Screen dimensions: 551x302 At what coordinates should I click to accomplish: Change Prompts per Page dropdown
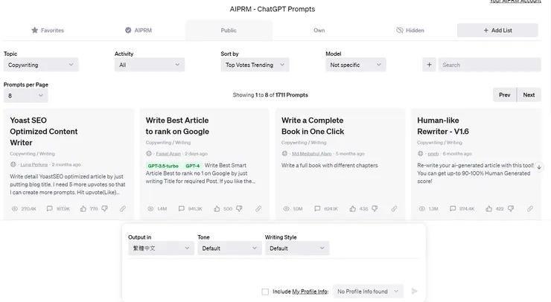(25, 95)
